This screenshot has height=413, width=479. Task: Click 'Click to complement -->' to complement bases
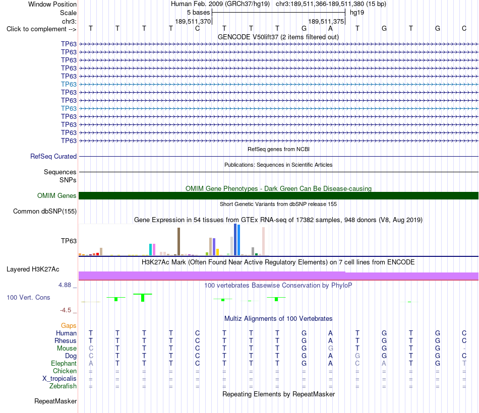coord(41,29)
